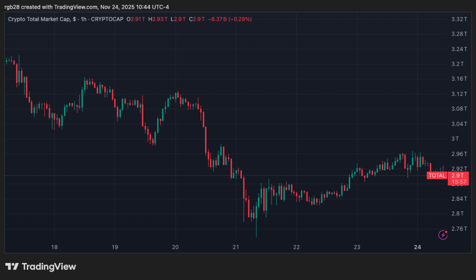Screen dimensions: 476x280
Task: Click the 3 T price axis label
Action: click(455, 139)
